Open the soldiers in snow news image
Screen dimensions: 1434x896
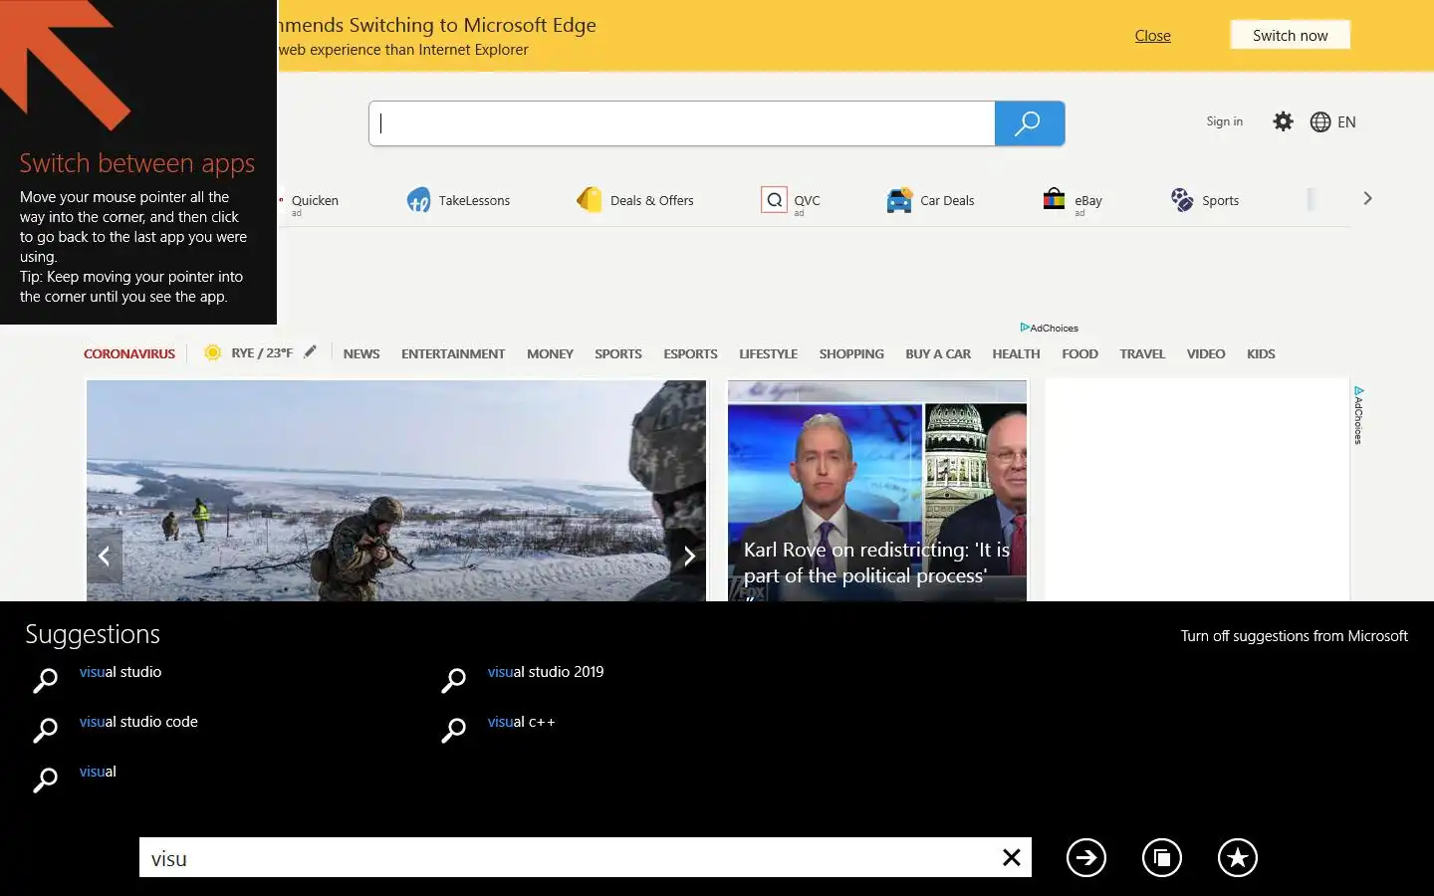tap(396, 490)
